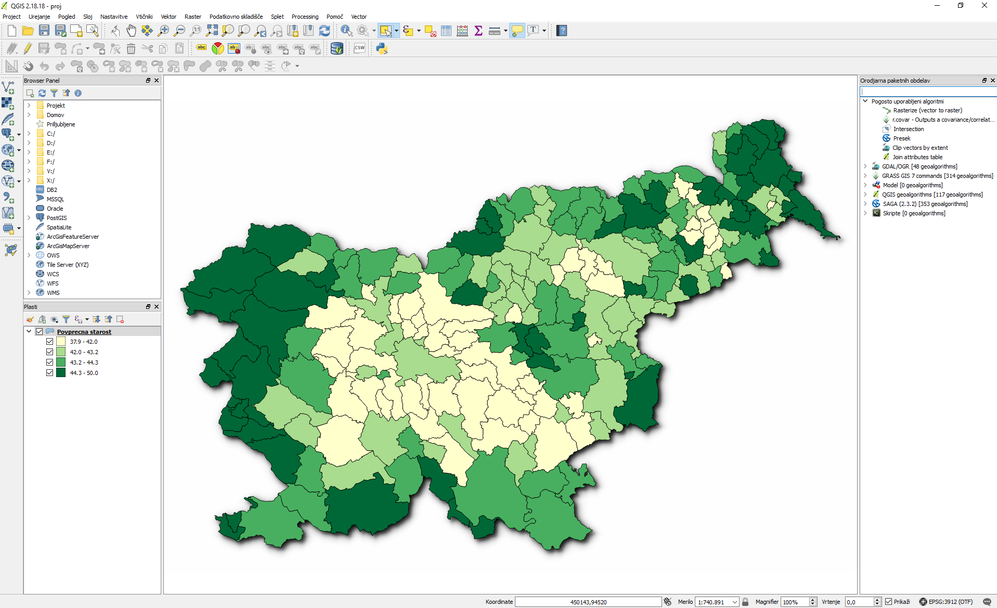Image resolution: width=997 pixels, height=608 pixels.
Task: Click Zoom Full extent icon
Action: (212, 31)
